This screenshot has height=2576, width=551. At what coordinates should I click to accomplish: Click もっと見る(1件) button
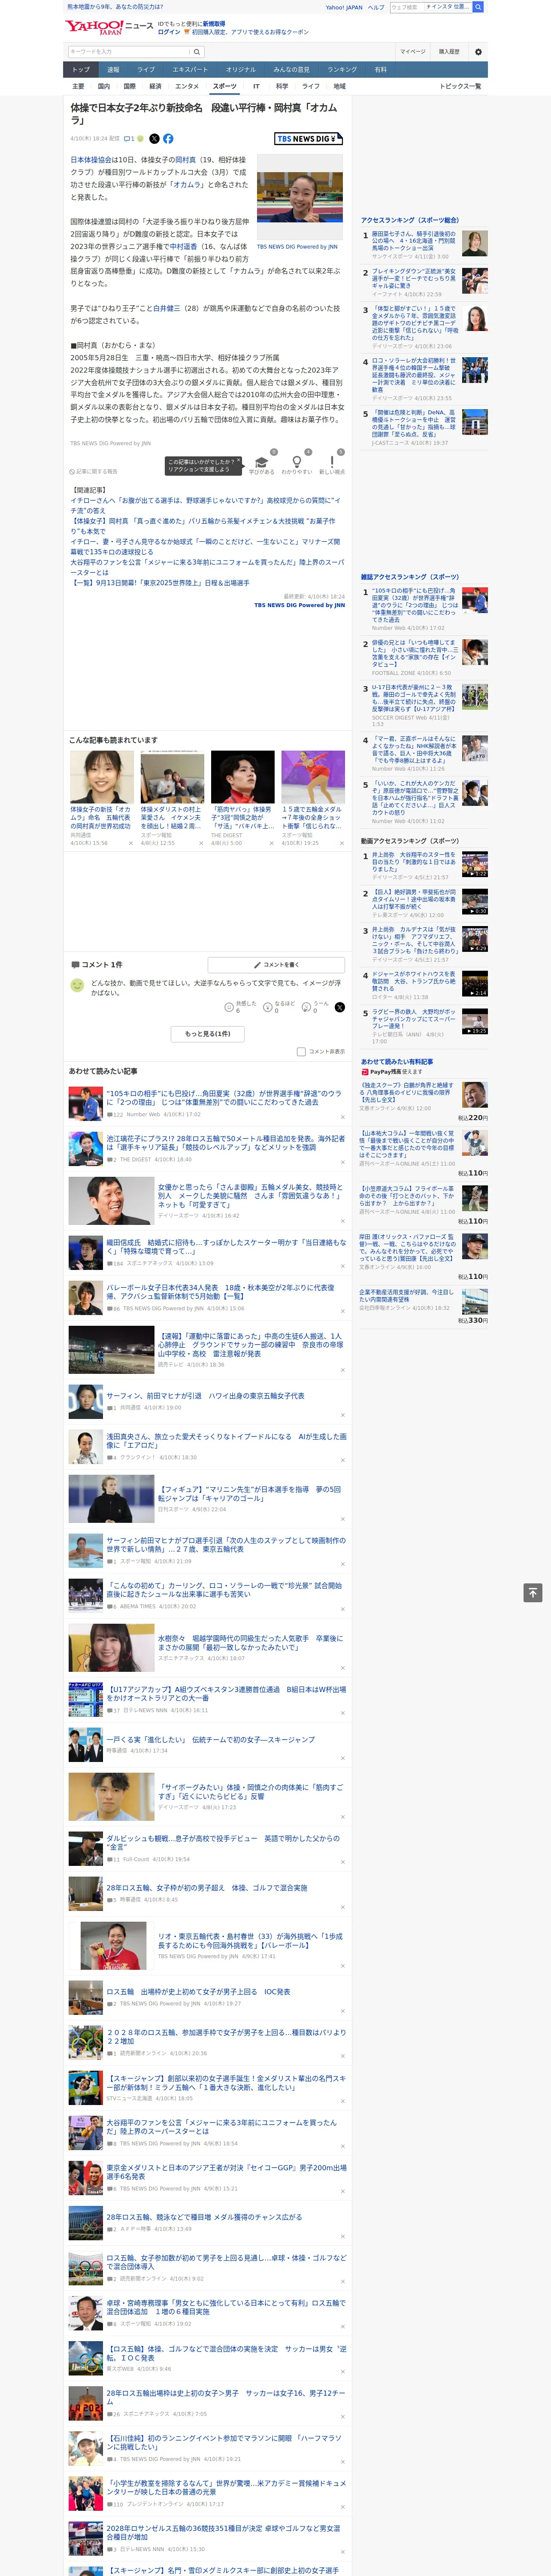click(208, 1034)
